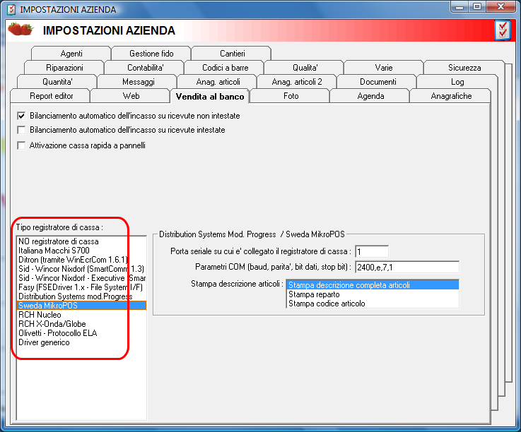
Task: Click the Parametri COM input field
Action: pyautogui.click(x=407, y=267)
